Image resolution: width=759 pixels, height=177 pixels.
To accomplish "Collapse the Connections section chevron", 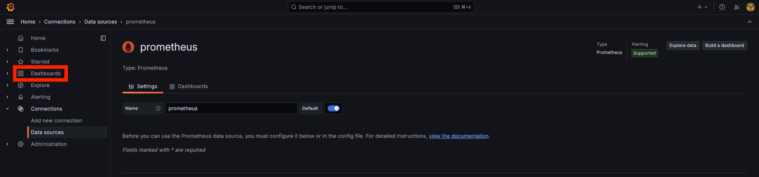I will point(7,109).
